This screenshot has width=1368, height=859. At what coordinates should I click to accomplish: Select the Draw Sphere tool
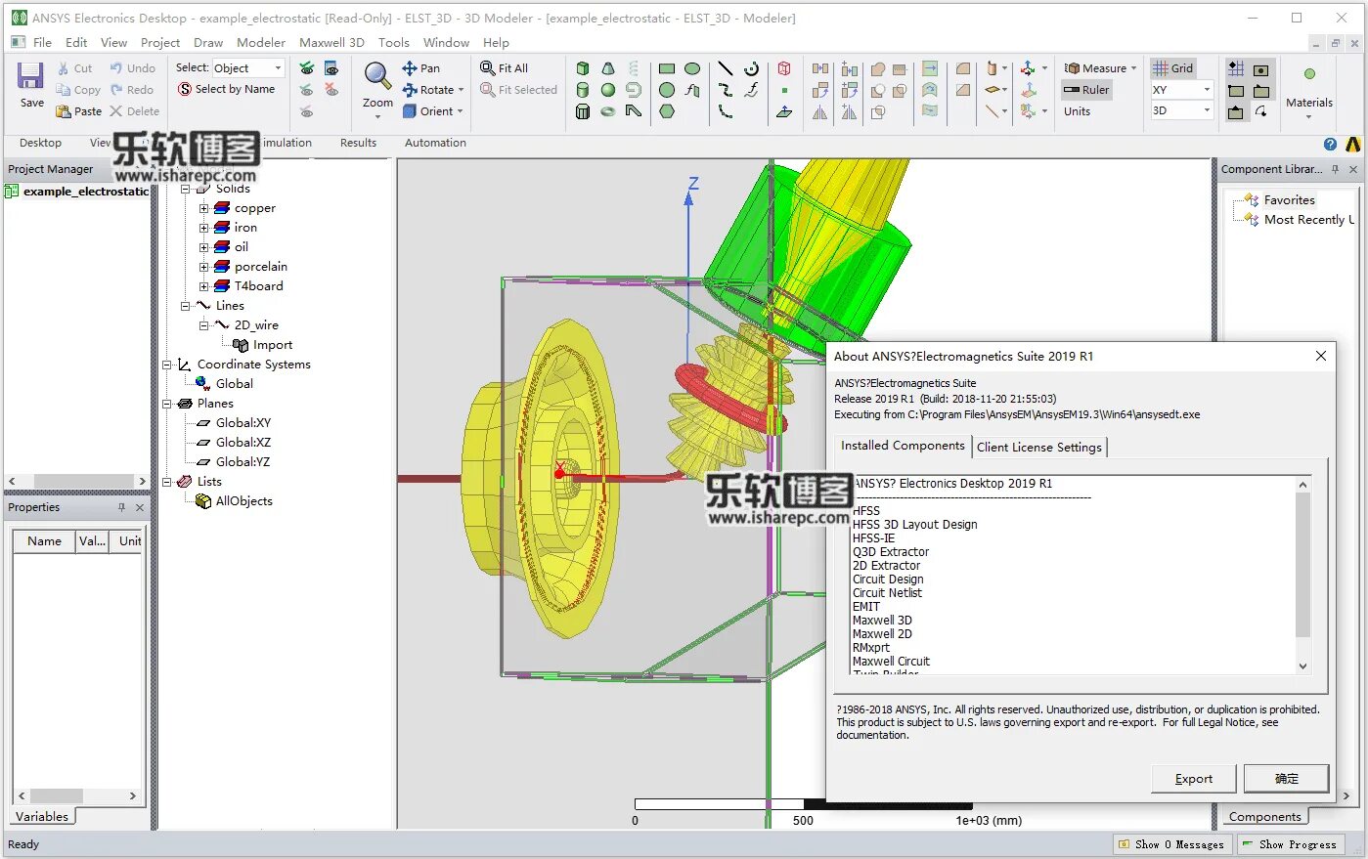click(608, 90)
